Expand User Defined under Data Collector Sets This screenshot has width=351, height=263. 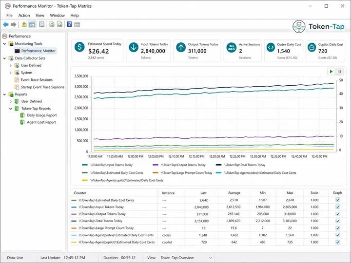(x=11, y=66)
